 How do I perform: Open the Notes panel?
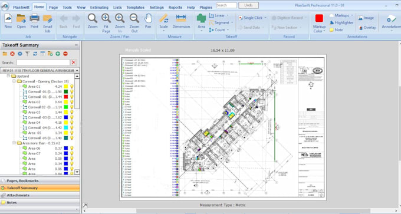pyautogui.click(x=40, y=202)
